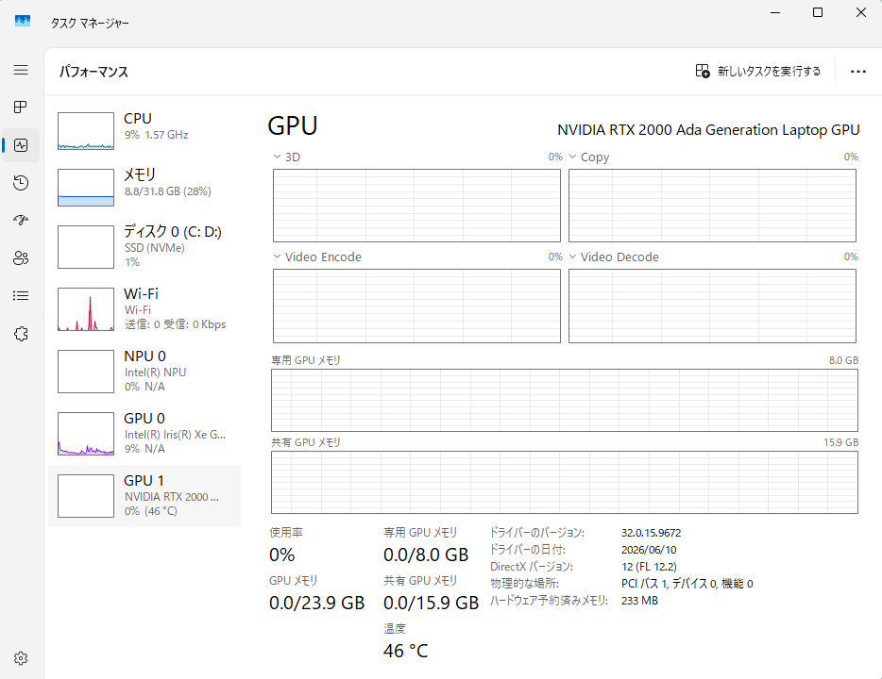Viewport: 882px width, 679px height.
Task: Select the CPU performance item
Action: (x=144, y=131)
